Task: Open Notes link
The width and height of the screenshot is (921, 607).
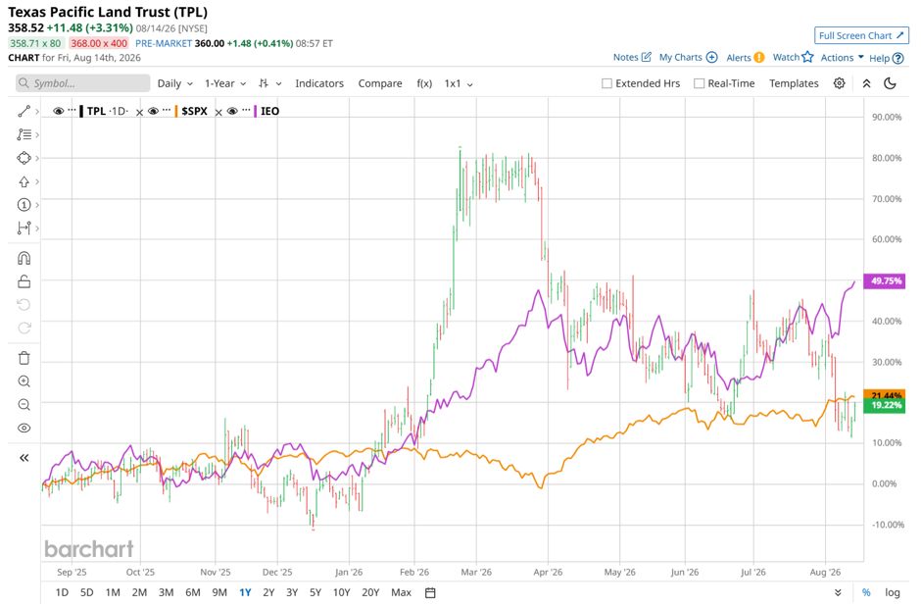Action: pyautogui.click(x=632, y=58)
